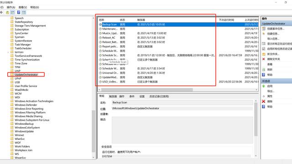Click the 创建任务 icon in actions

pos(264,34)
